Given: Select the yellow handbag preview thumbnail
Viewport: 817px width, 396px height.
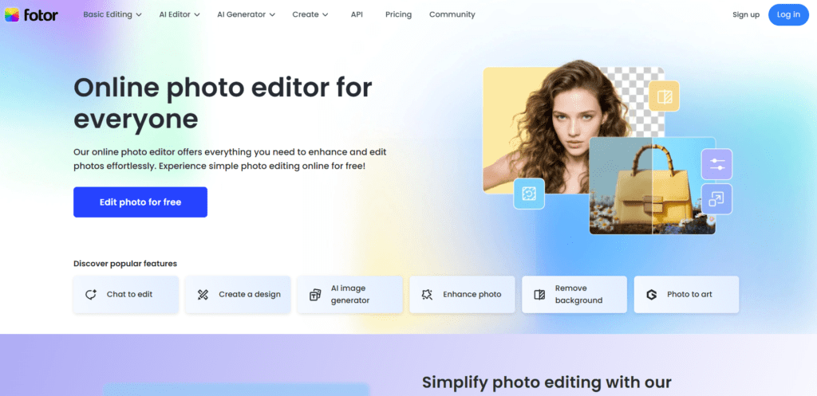Looking at the screenshot, I should pos(653,186).
